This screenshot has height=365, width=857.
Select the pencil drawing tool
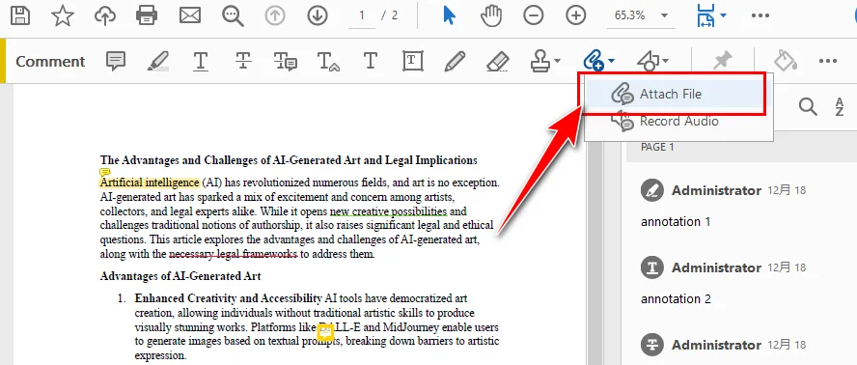pyautogui.click(x=455, y=61)
